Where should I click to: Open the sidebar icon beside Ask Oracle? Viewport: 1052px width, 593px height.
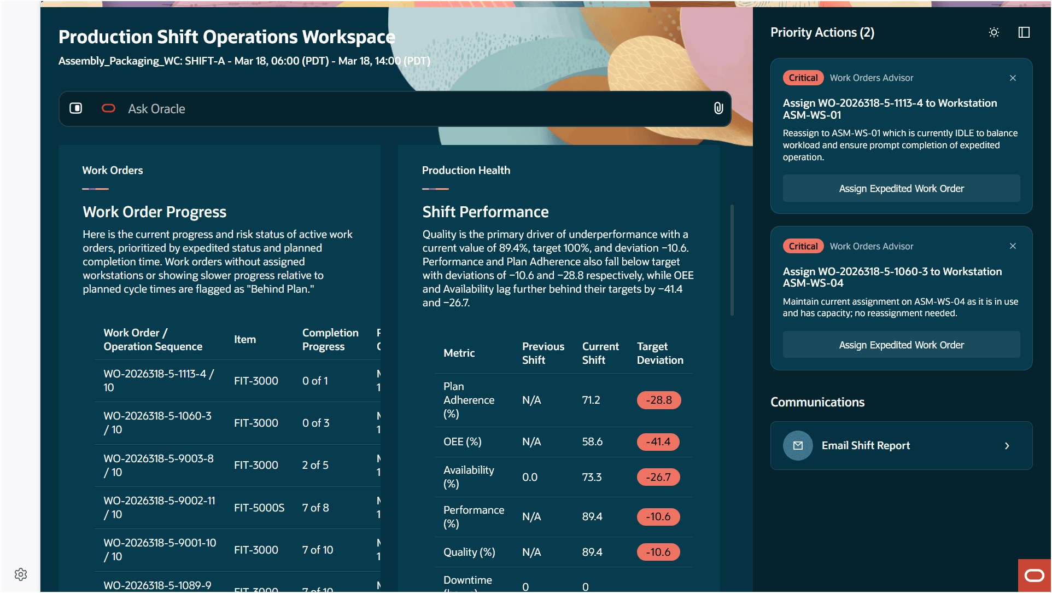coord(76,108)
